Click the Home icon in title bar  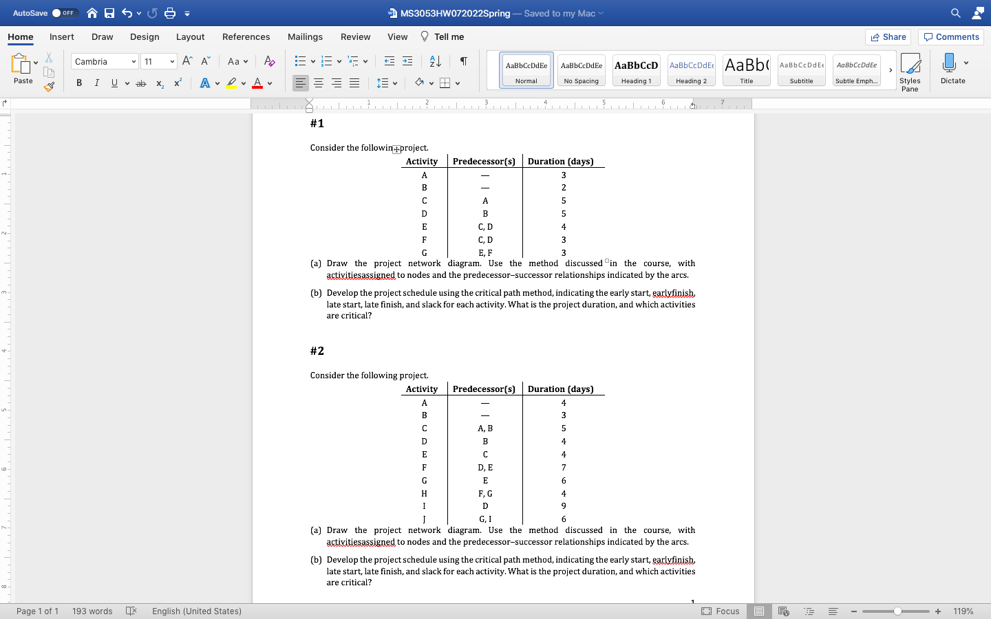[92, 13]
